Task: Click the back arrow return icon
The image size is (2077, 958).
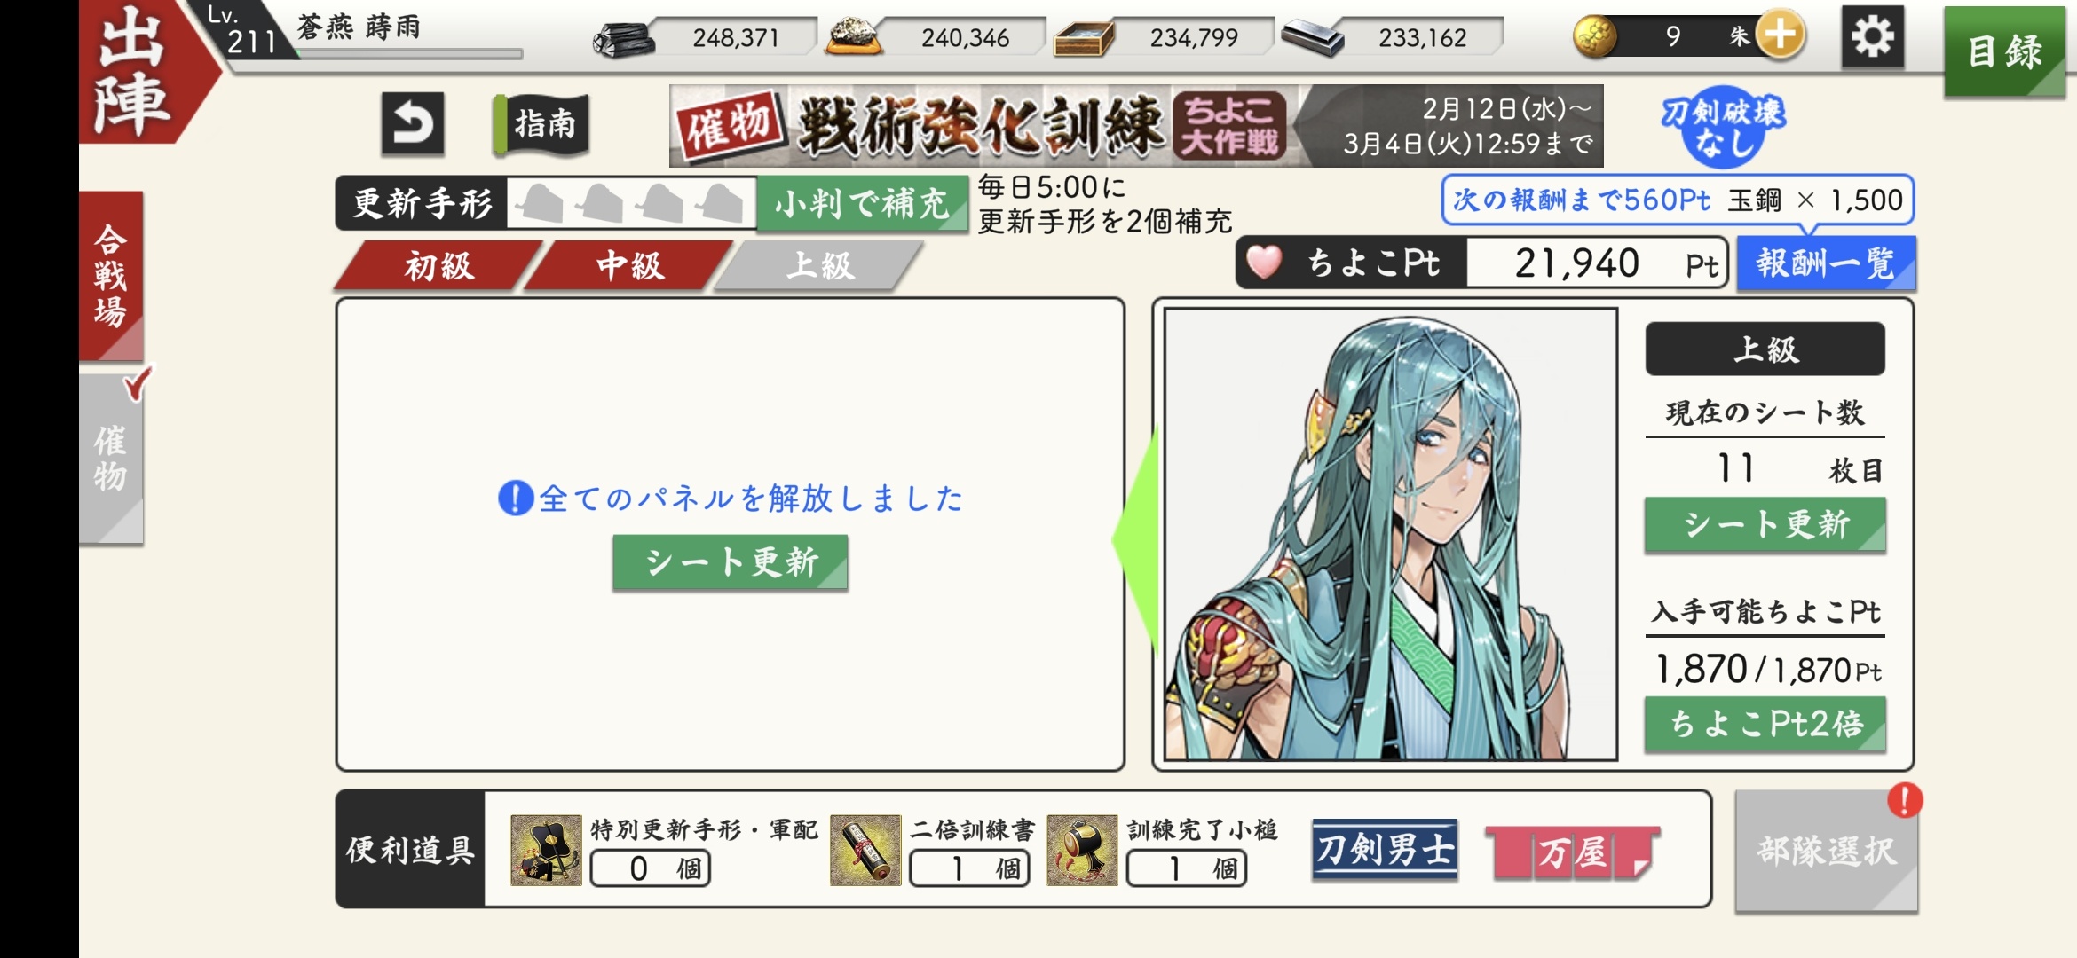Action: coord(413,123)
